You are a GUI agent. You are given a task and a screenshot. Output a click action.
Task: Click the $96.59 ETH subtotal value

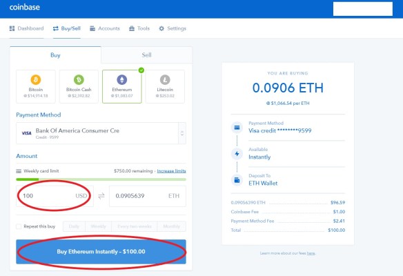click(x=337, y=202)
